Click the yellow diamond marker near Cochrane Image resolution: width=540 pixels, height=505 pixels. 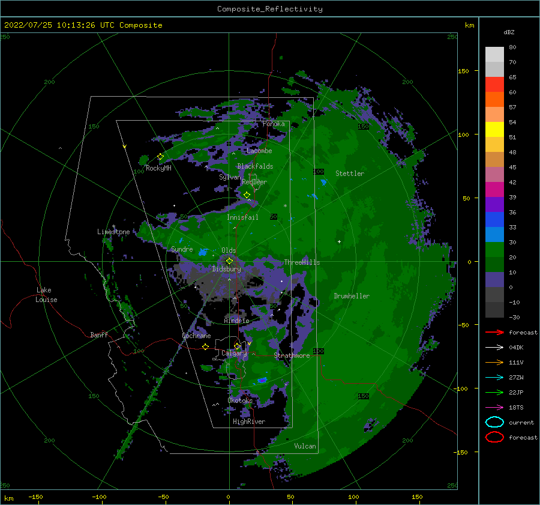coord(206,347)
